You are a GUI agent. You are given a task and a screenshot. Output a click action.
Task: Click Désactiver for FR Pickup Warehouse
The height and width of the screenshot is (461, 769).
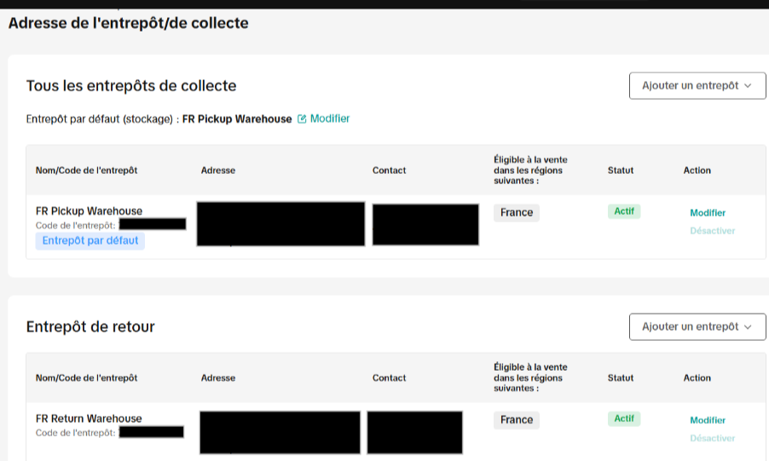click(712, 230)
